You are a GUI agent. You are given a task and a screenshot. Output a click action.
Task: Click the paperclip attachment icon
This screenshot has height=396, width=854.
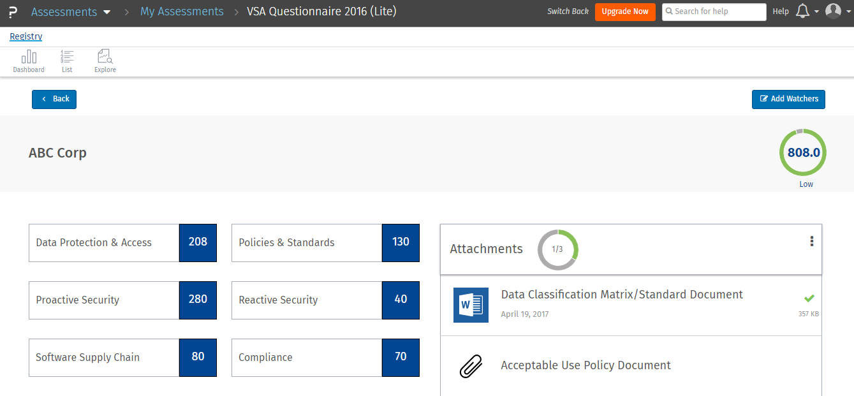point(471,365)
